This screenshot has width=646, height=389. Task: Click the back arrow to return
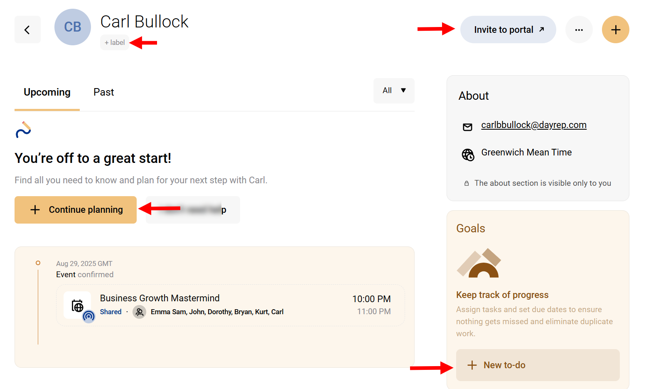tap(27, 30)
